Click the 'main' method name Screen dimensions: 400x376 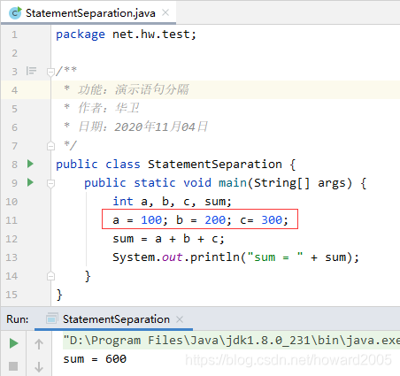pyautogui.click(x=233, y=183)
